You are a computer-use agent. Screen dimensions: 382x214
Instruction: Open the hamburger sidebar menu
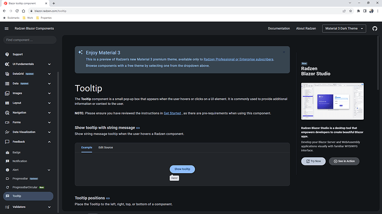pyautogui.click(x=7, y=28)
